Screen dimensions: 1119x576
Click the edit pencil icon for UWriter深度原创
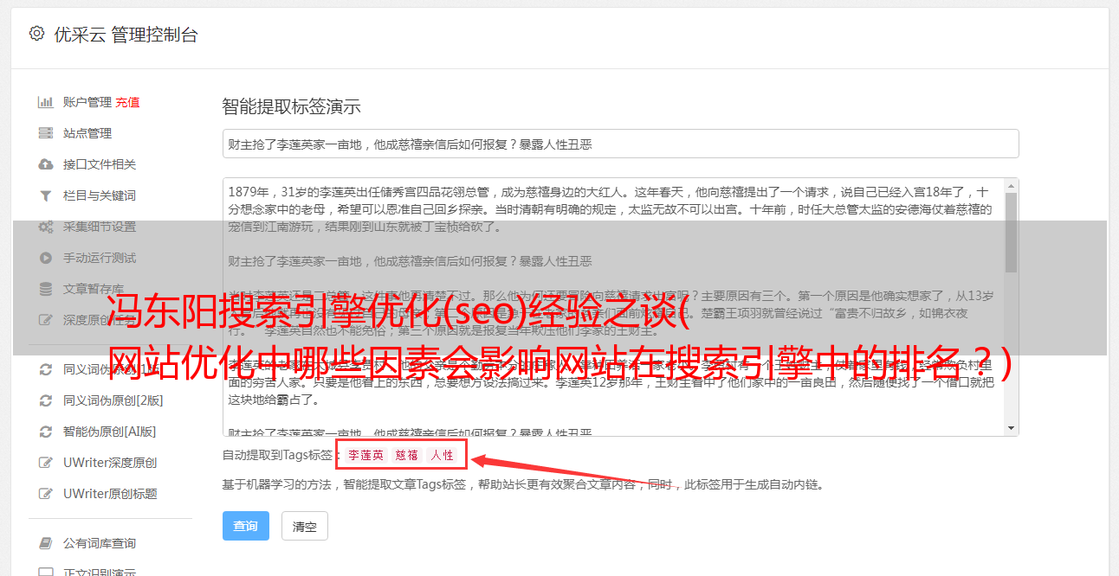coord(46,463)
